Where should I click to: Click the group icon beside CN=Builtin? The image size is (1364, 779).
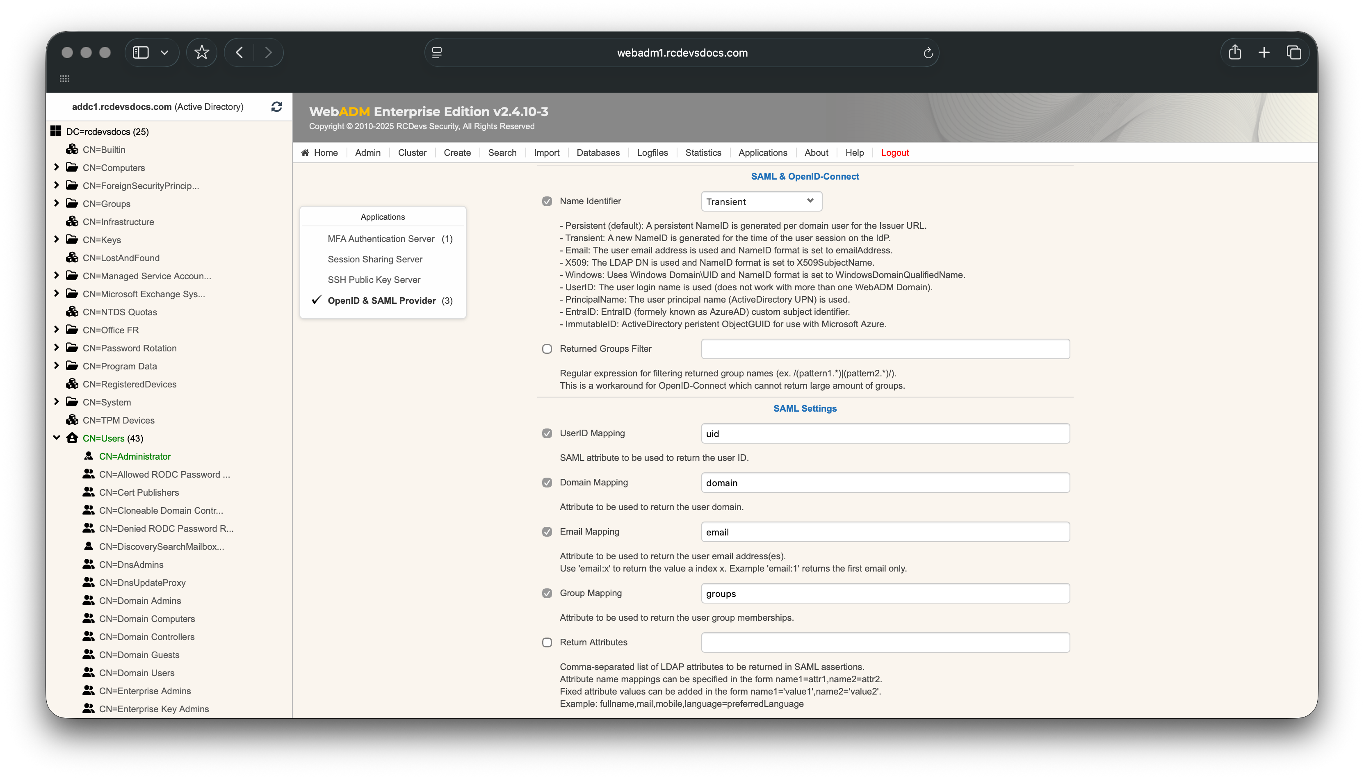point(72,149)
